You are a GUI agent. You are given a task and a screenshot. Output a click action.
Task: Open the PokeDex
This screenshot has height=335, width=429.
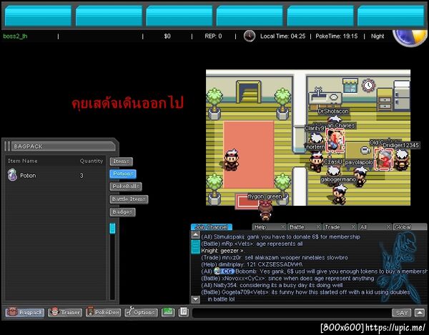click(103, 312)
